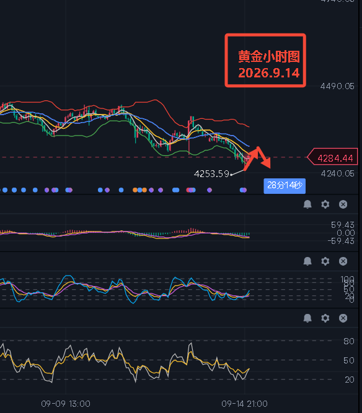Close the MACD panel showing 59.43 scale
Viewport: 362px width, 413px height.
click(x=343, y=204)
